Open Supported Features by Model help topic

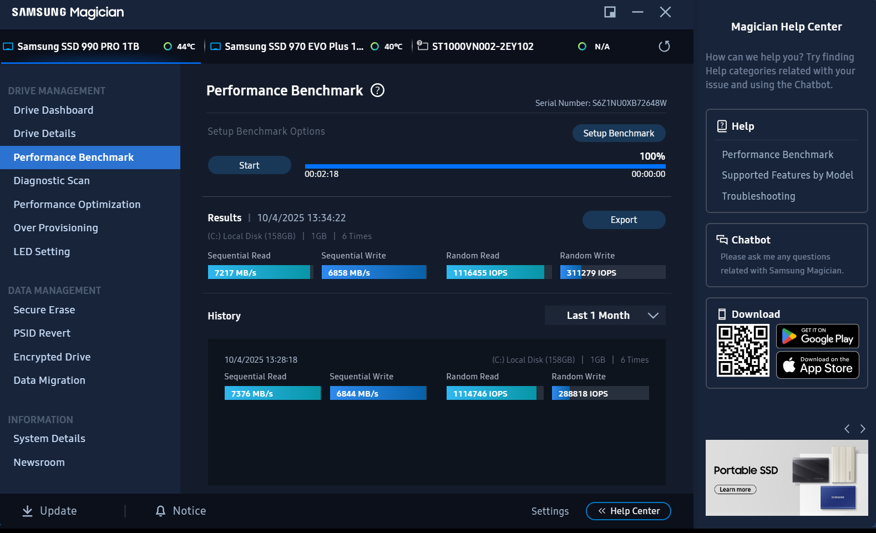click(x=787, y=175)
